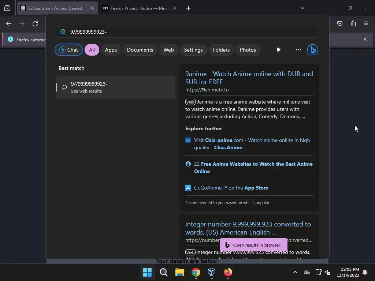The height and width of the screenshot is (281, 375).
Task: Open the Firefox hamburger application menu
Action: click(x=366, y=23)
